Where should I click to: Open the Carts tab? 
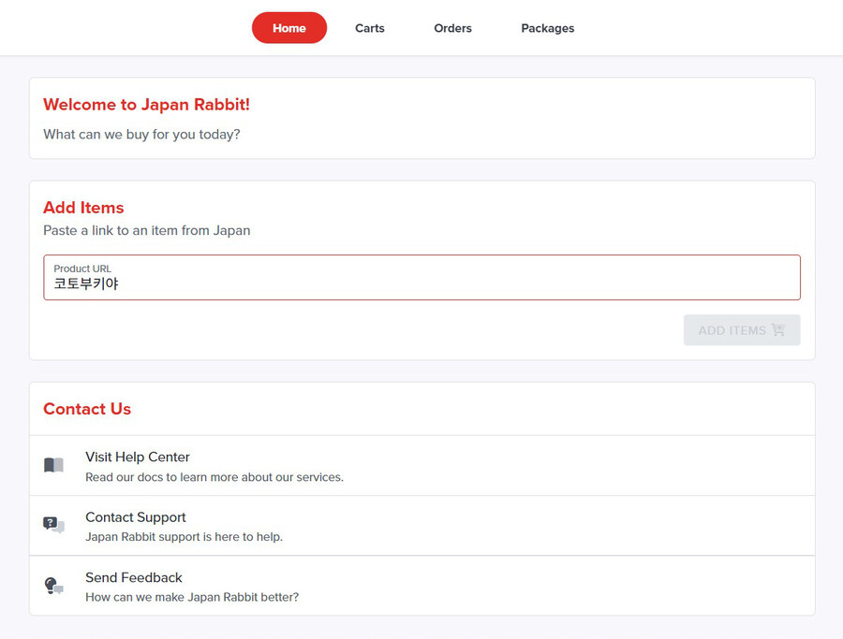tap(370, 28)
